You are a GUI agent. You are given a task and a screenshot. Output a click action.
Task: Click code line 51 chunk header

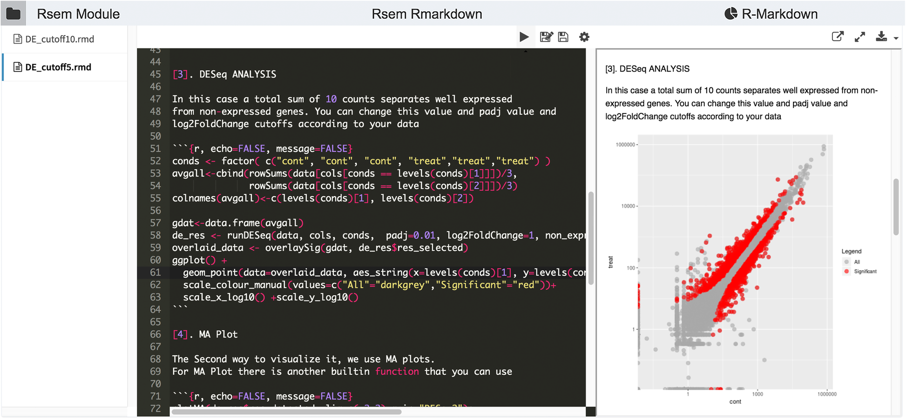point(262,149)
